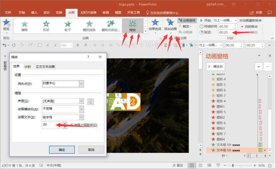
Task: Click the redo icon in quick toolbar
Action: (13, 45)
